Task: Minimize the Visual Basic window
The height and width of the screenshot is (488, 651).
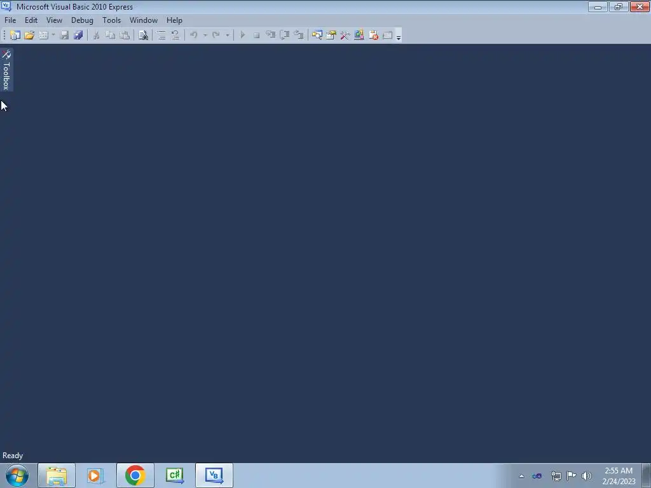Action: click(598, 6)
